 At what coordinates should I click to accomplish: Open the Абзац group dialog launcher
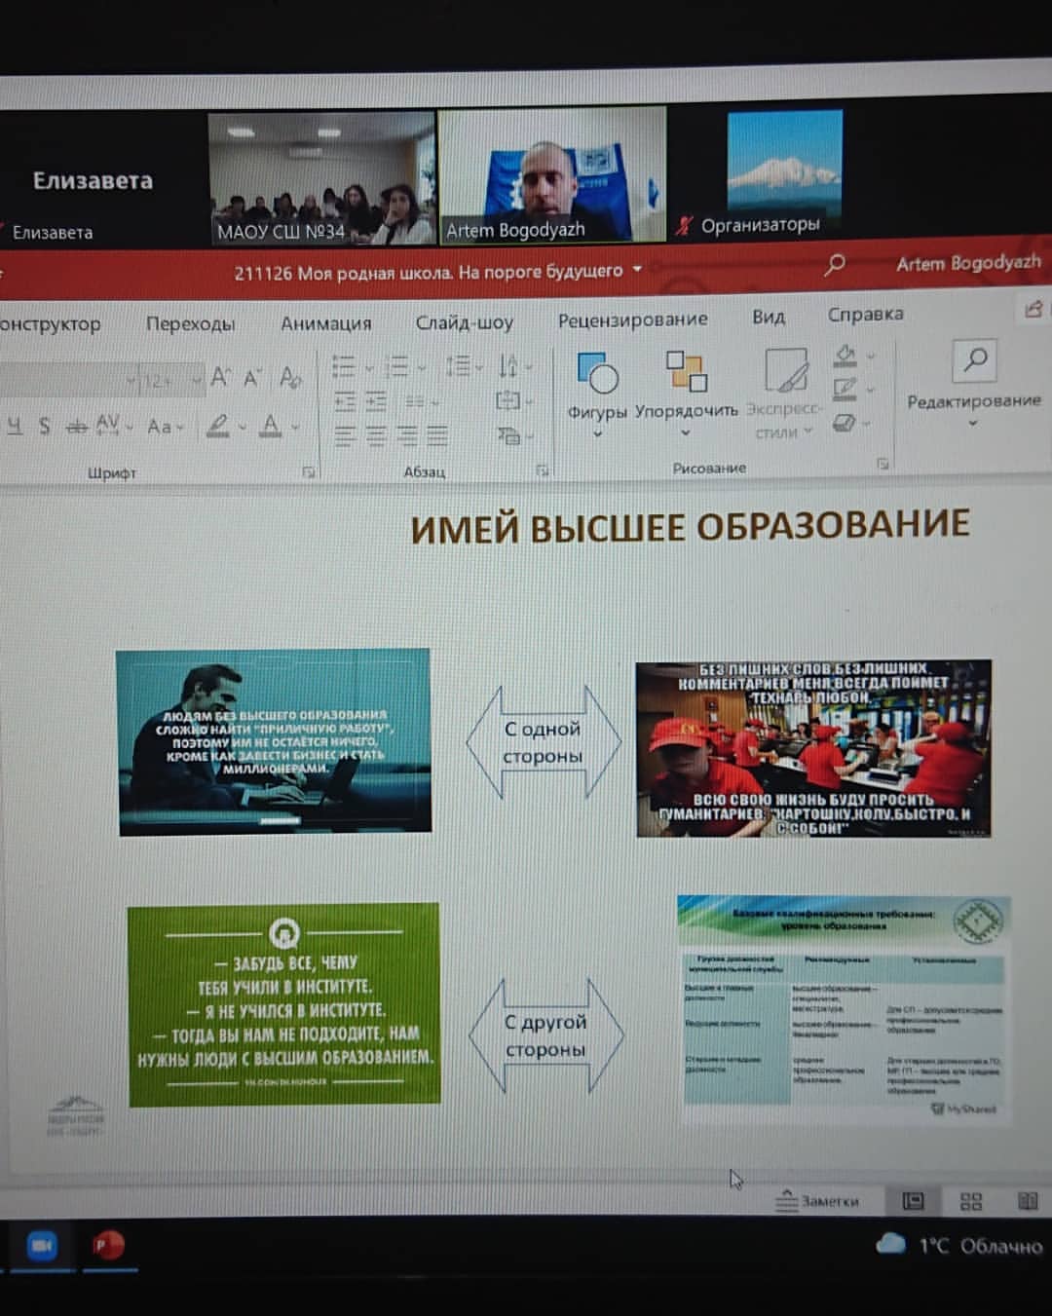click(x=543, y=470)
